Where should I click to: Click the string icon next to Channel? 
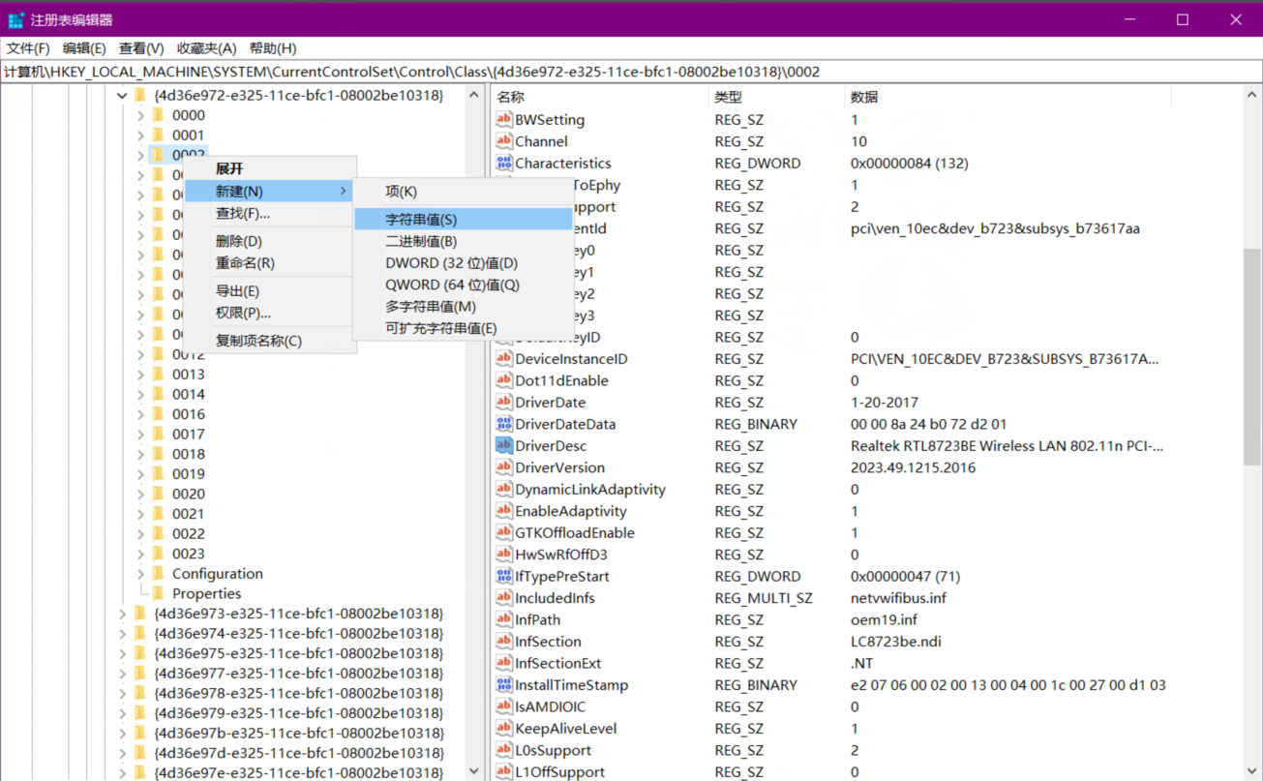point(503,141)
